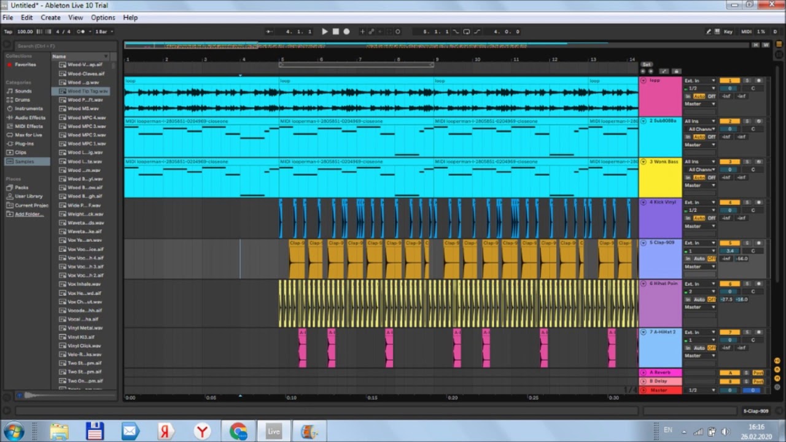Fold the 4 Kick Vinyl track
The height and width of the screenshot is (442, 786).
coord(644,202)
